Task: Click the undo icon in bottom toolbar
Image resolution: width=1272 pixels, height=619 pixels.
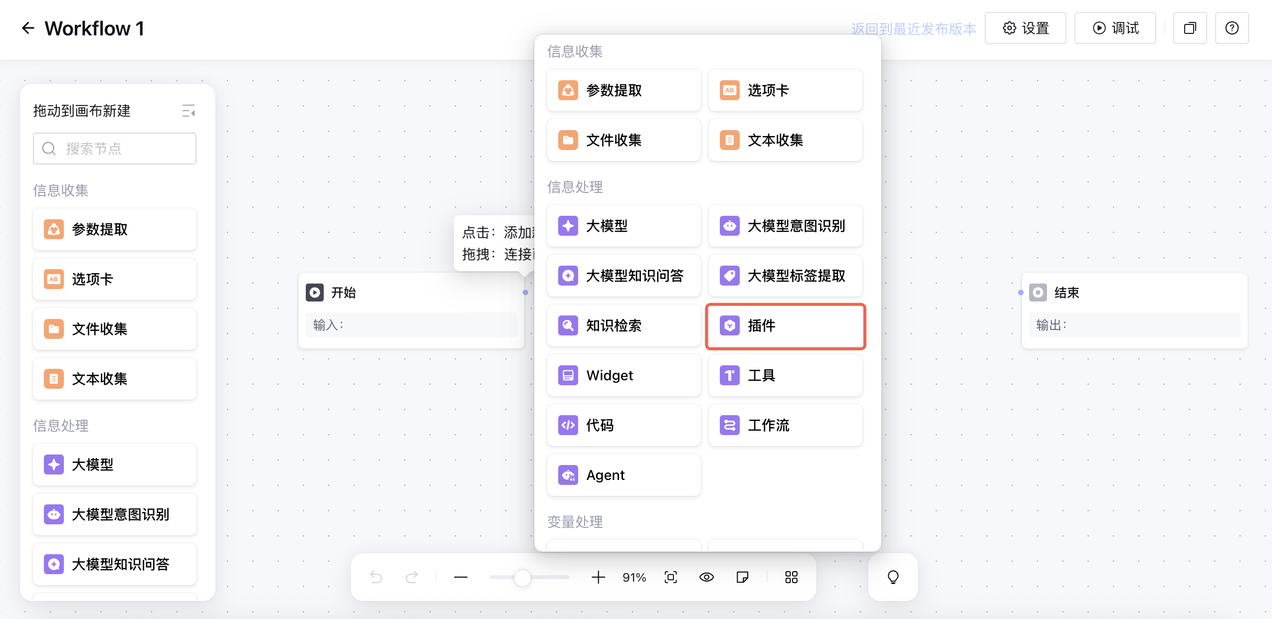Action: point(376,577)
